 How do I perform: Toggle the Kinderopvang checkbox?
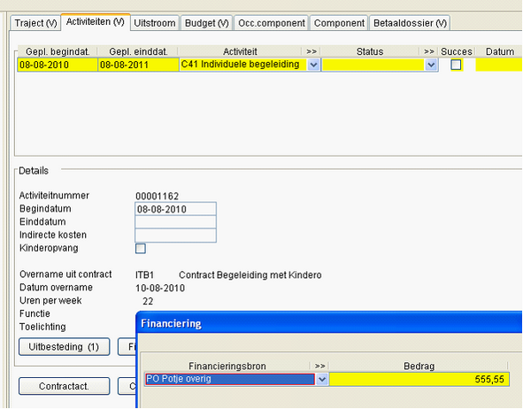coord(141,249)
